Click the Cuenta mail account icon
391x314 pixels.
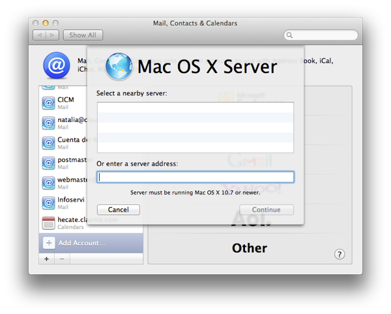coord(48,143)
